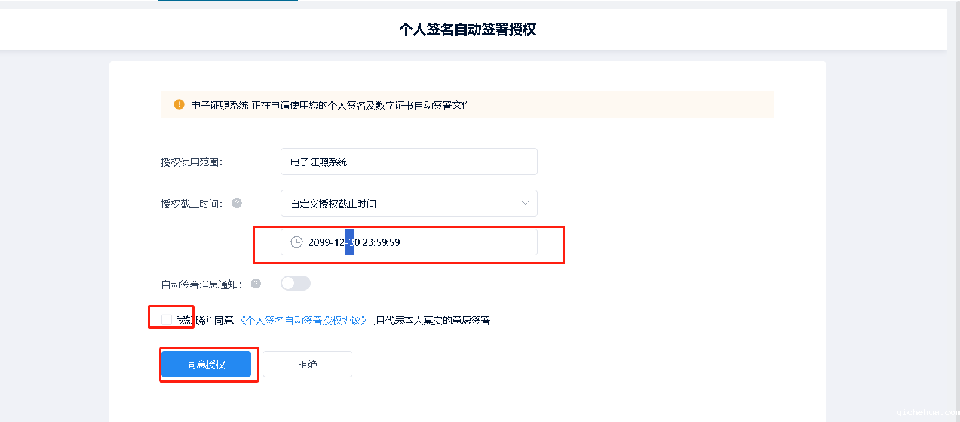Select the highlighted day 30 in date field
Image resolution: width=960 pixels, height=422 pixels.
coord(352,242)
